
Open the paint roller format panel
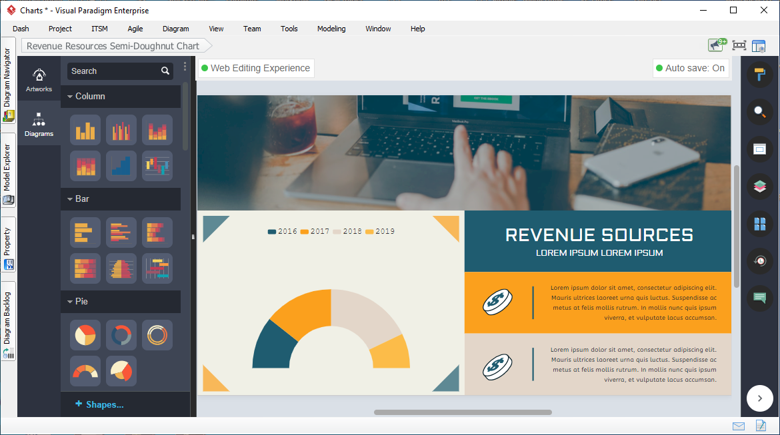(x=759, y=74)
